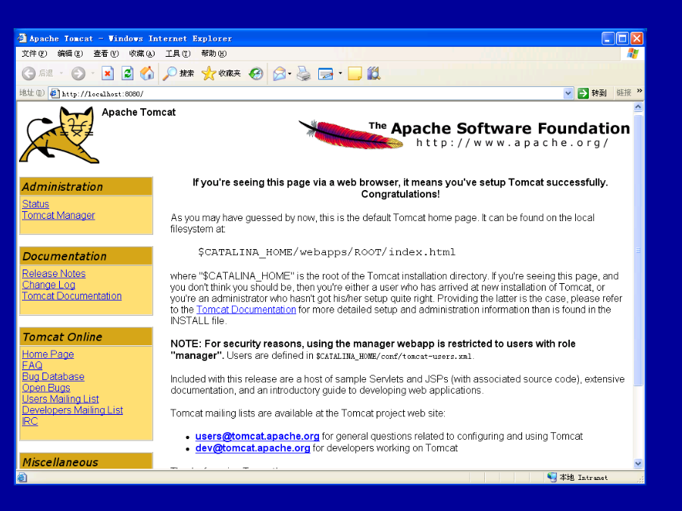This screenshot has width=682, height=511.
Task: Click the yellow Discuss note icon
Action: pos(355,73)
